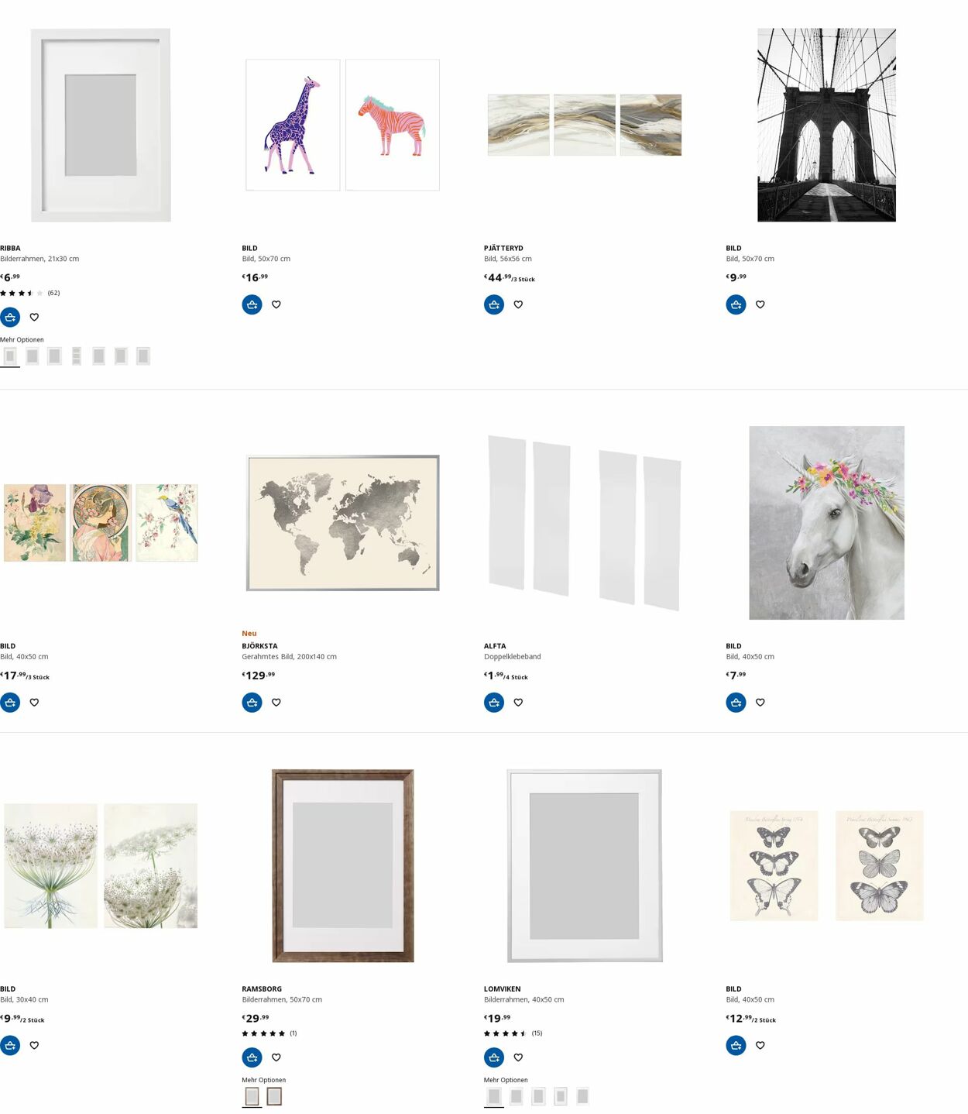This screenshot has height=1114, width=968.
Task: Add BJÖRKSTA world map to cart
Action: click(x=252, y=703)
